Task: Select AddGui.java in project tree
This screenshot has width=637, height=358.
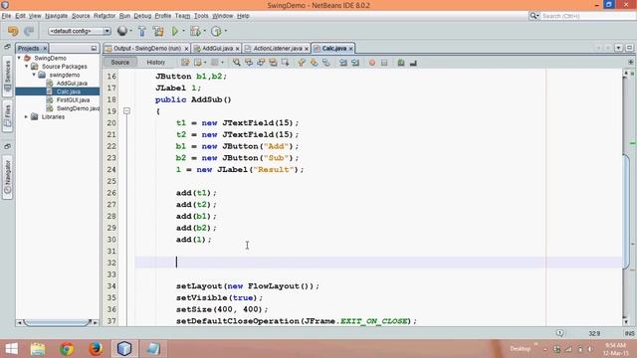Action: coord(72,84)
